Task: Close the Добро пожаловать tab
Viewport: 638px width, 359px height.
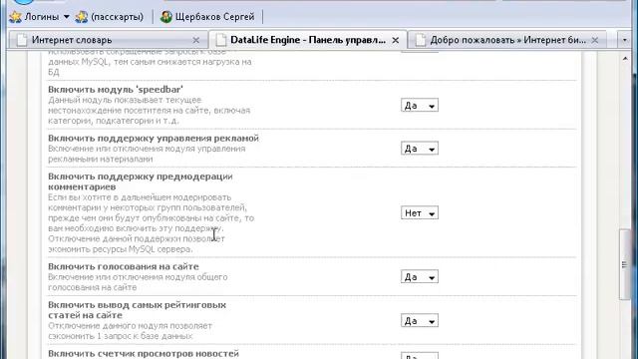Action: click(x=595, y=40)
